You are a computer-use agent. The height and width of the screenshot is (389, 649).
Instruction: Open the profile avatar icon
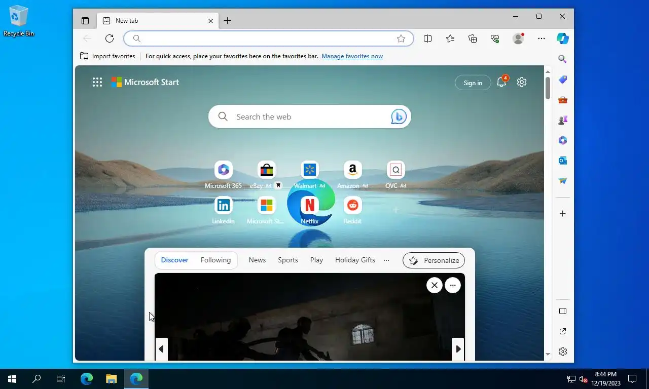pos(518,38)
